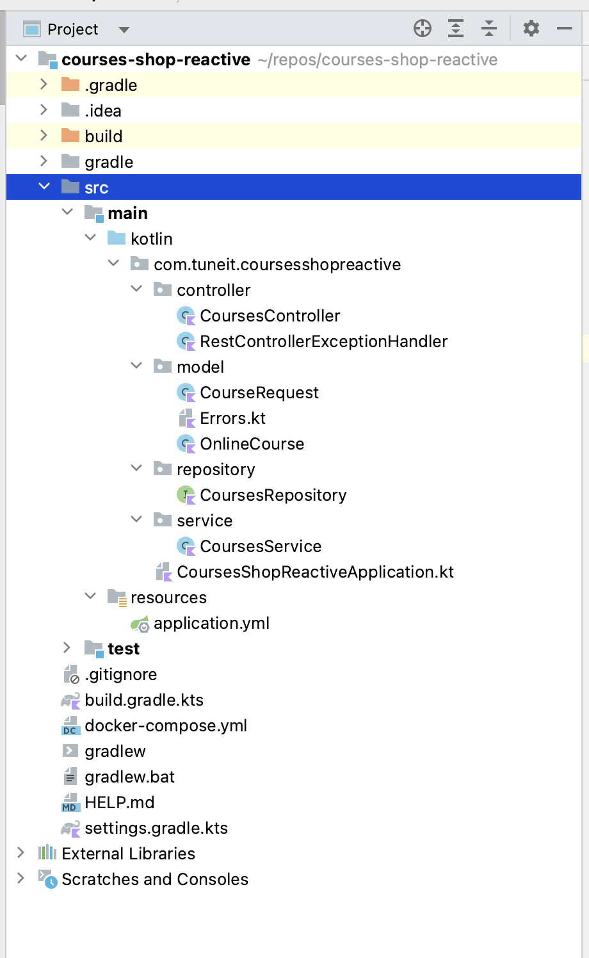Expand the .gradle folder
Screen dimensions: 589x958
44,85
